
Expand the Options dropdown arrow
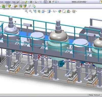coord(58,2)
